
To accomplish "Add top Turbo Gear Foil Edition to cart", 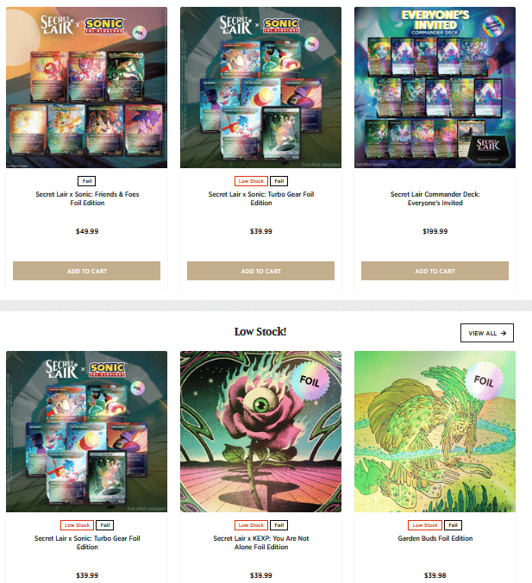I will (x=260, y=271).
